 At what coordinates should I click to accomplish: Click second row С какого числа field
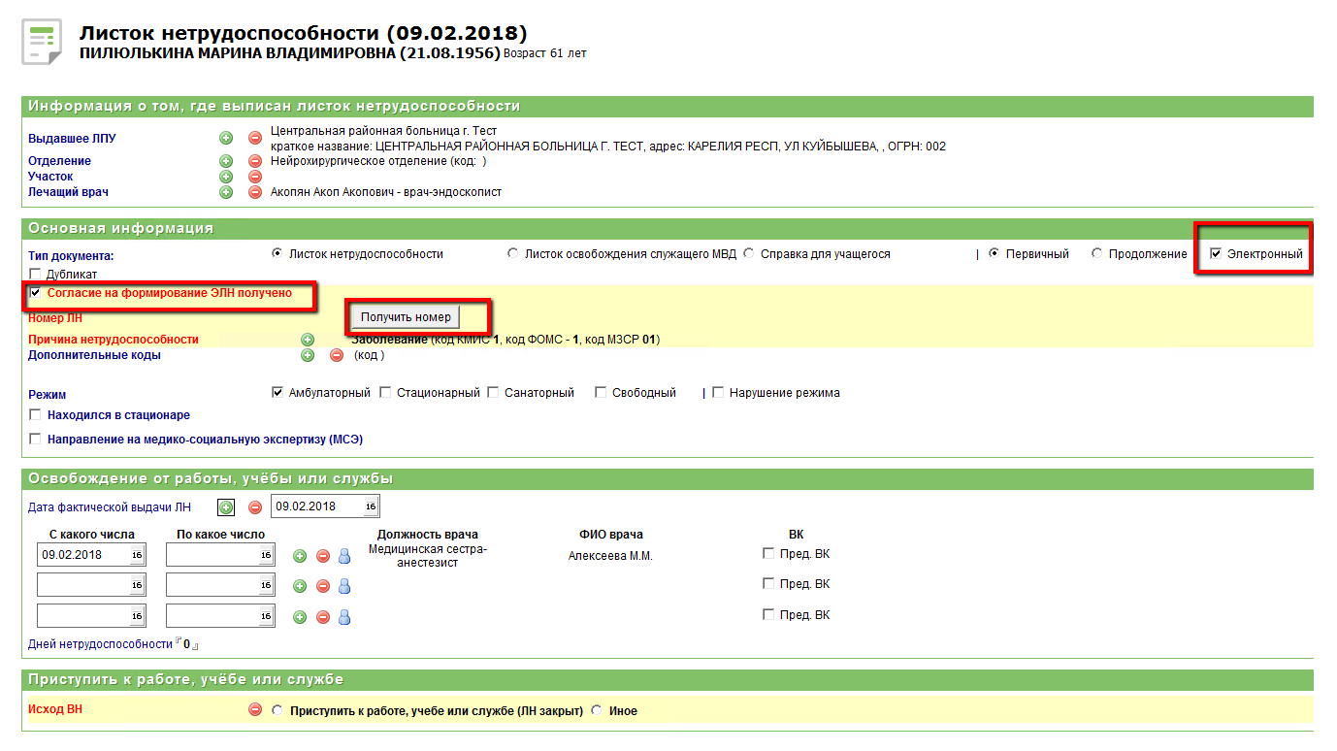click(92, 585)
